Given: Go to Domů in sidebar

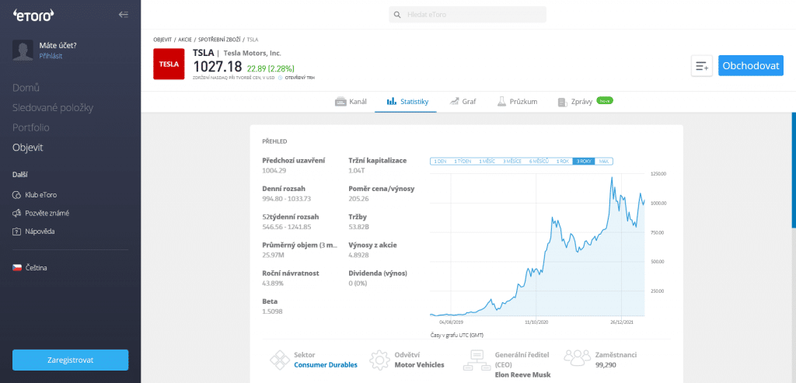Looking at the screenshot, I should (26, 88).
